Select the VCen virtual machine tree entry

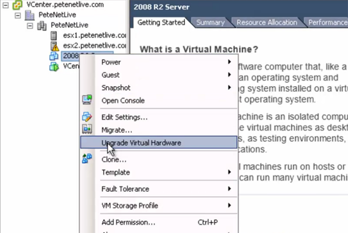click(71, 66)
